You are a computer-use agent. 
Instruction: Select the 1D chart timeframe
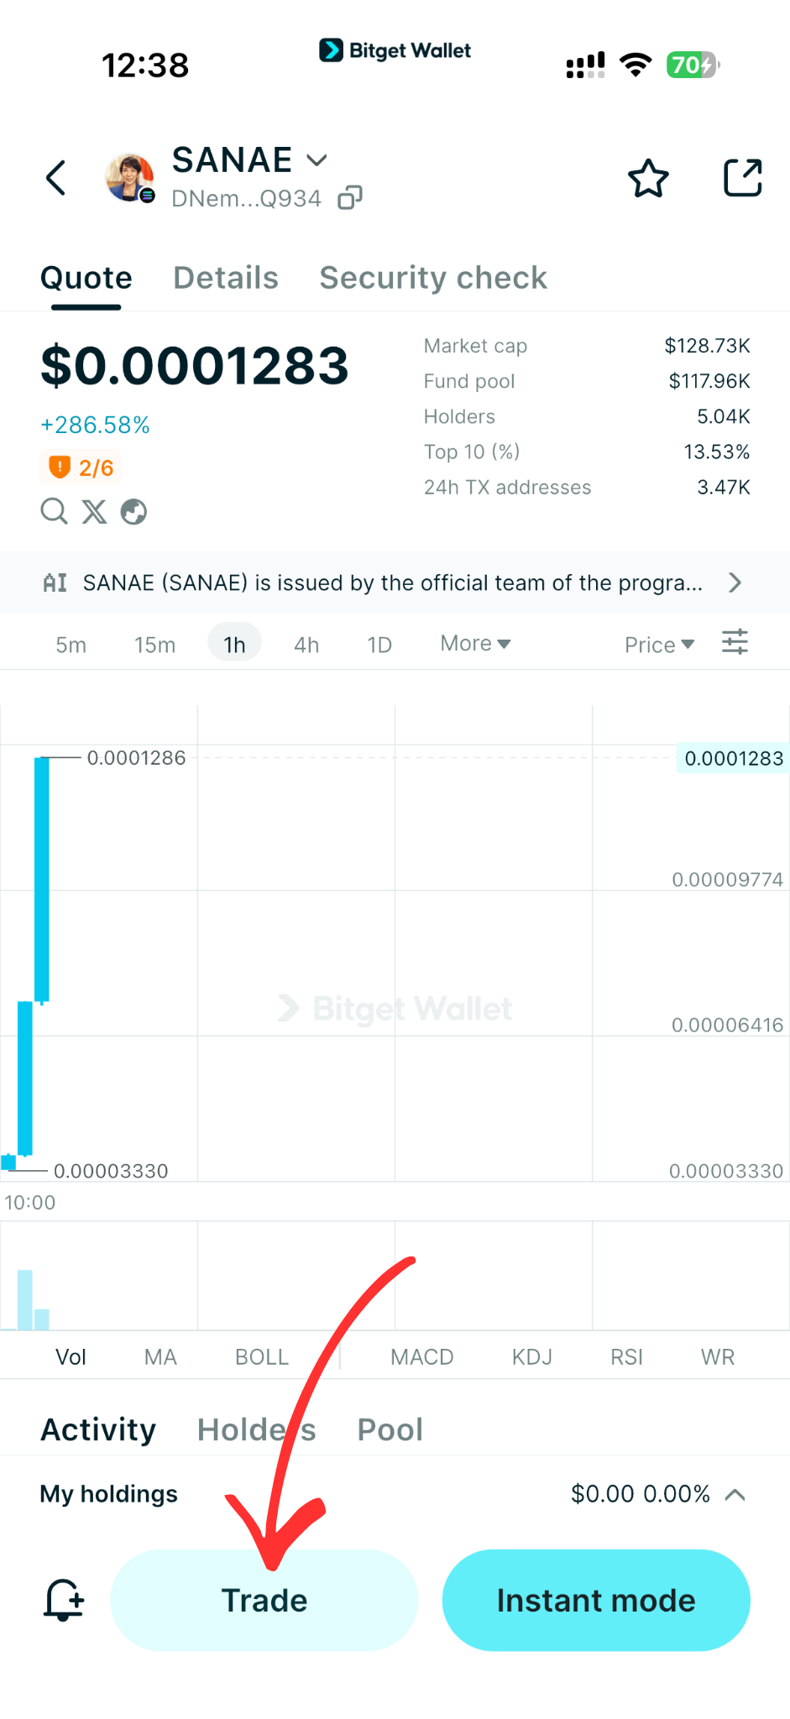pos(379,644)
